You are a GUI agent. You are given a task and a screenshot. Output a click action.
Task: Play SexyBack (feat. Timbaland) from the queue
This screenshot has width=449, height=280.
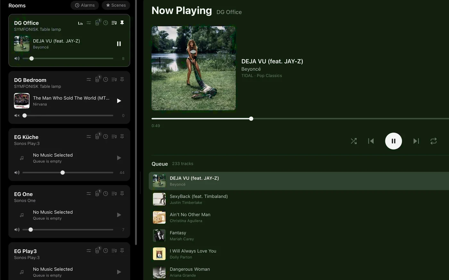click(299, 199)
